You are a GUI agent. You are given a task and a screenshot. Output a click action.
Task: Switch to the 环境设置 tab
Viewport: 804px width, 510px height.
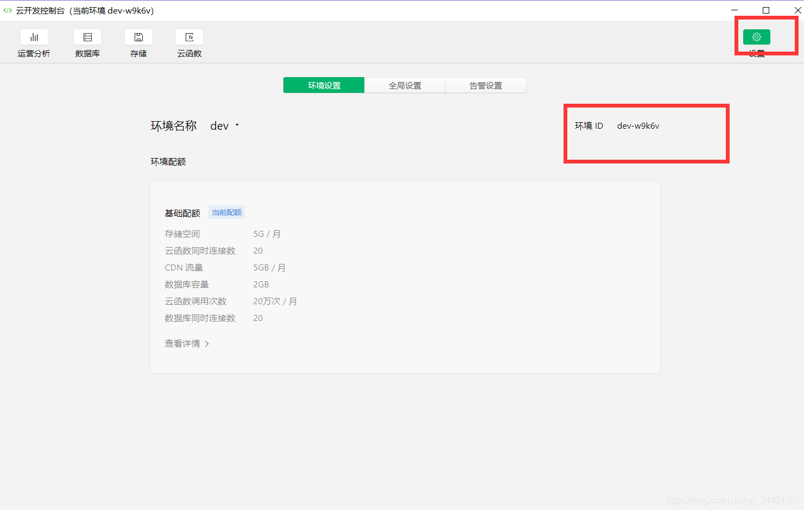pyautogui.click(x=324, y=85)
